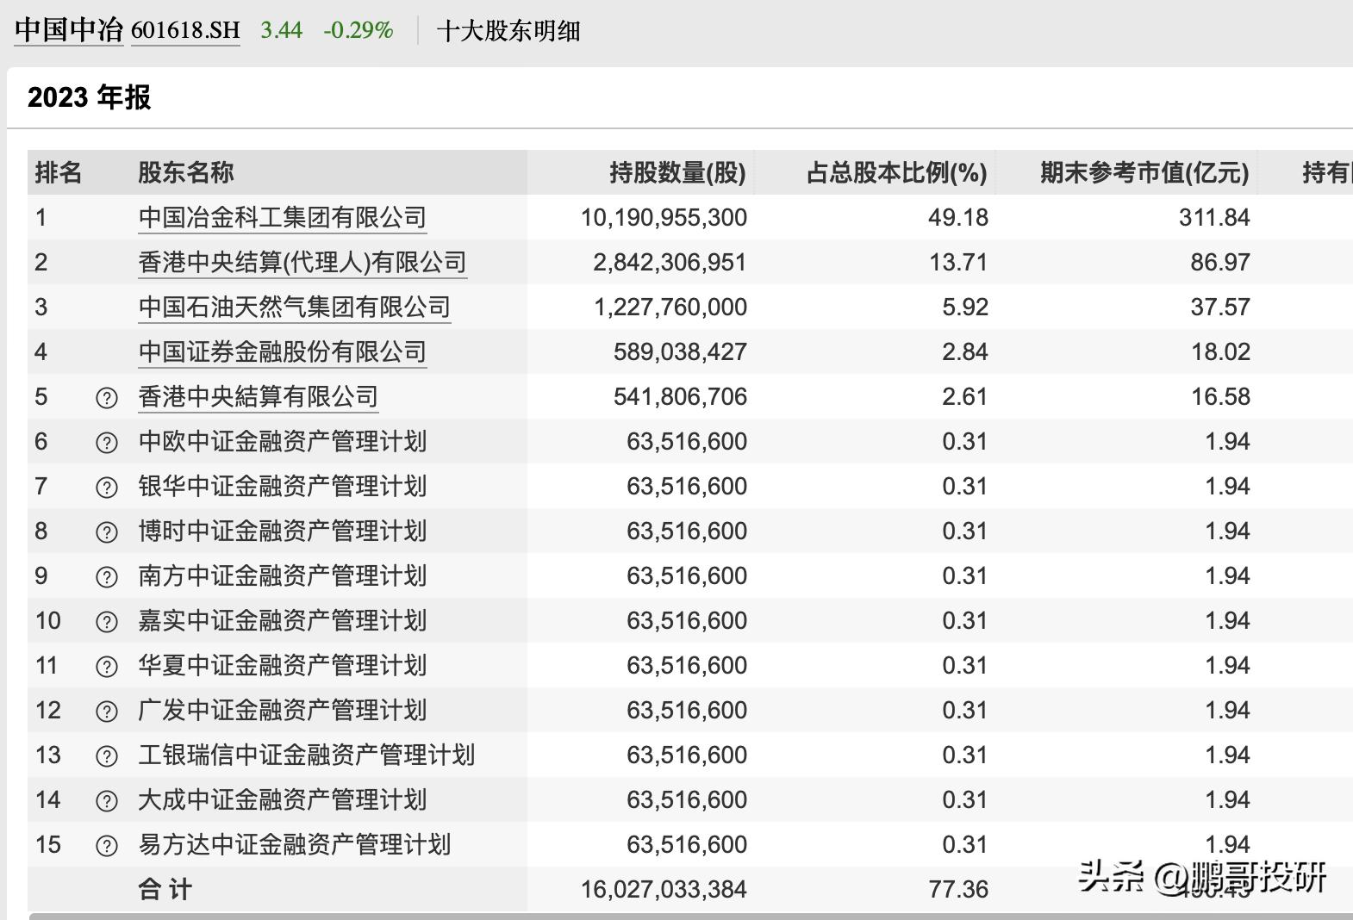Click share count 1,227,760,000
1353x920 pixels.
670,308
